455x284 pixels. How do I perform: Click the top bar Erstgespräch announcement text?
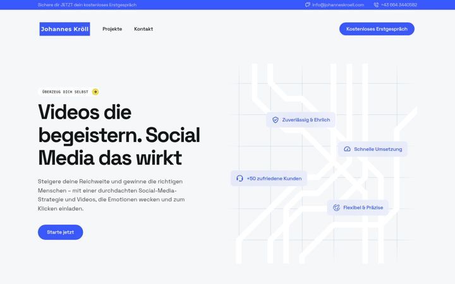(87, 5)
